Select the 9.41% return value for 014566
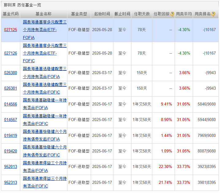The image size is (220, 193). (x=166, y=104)
